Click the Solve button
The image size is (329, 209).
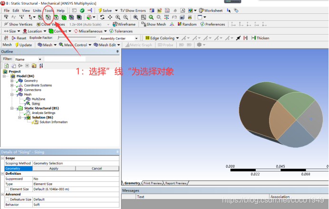[x=105, y=10]
